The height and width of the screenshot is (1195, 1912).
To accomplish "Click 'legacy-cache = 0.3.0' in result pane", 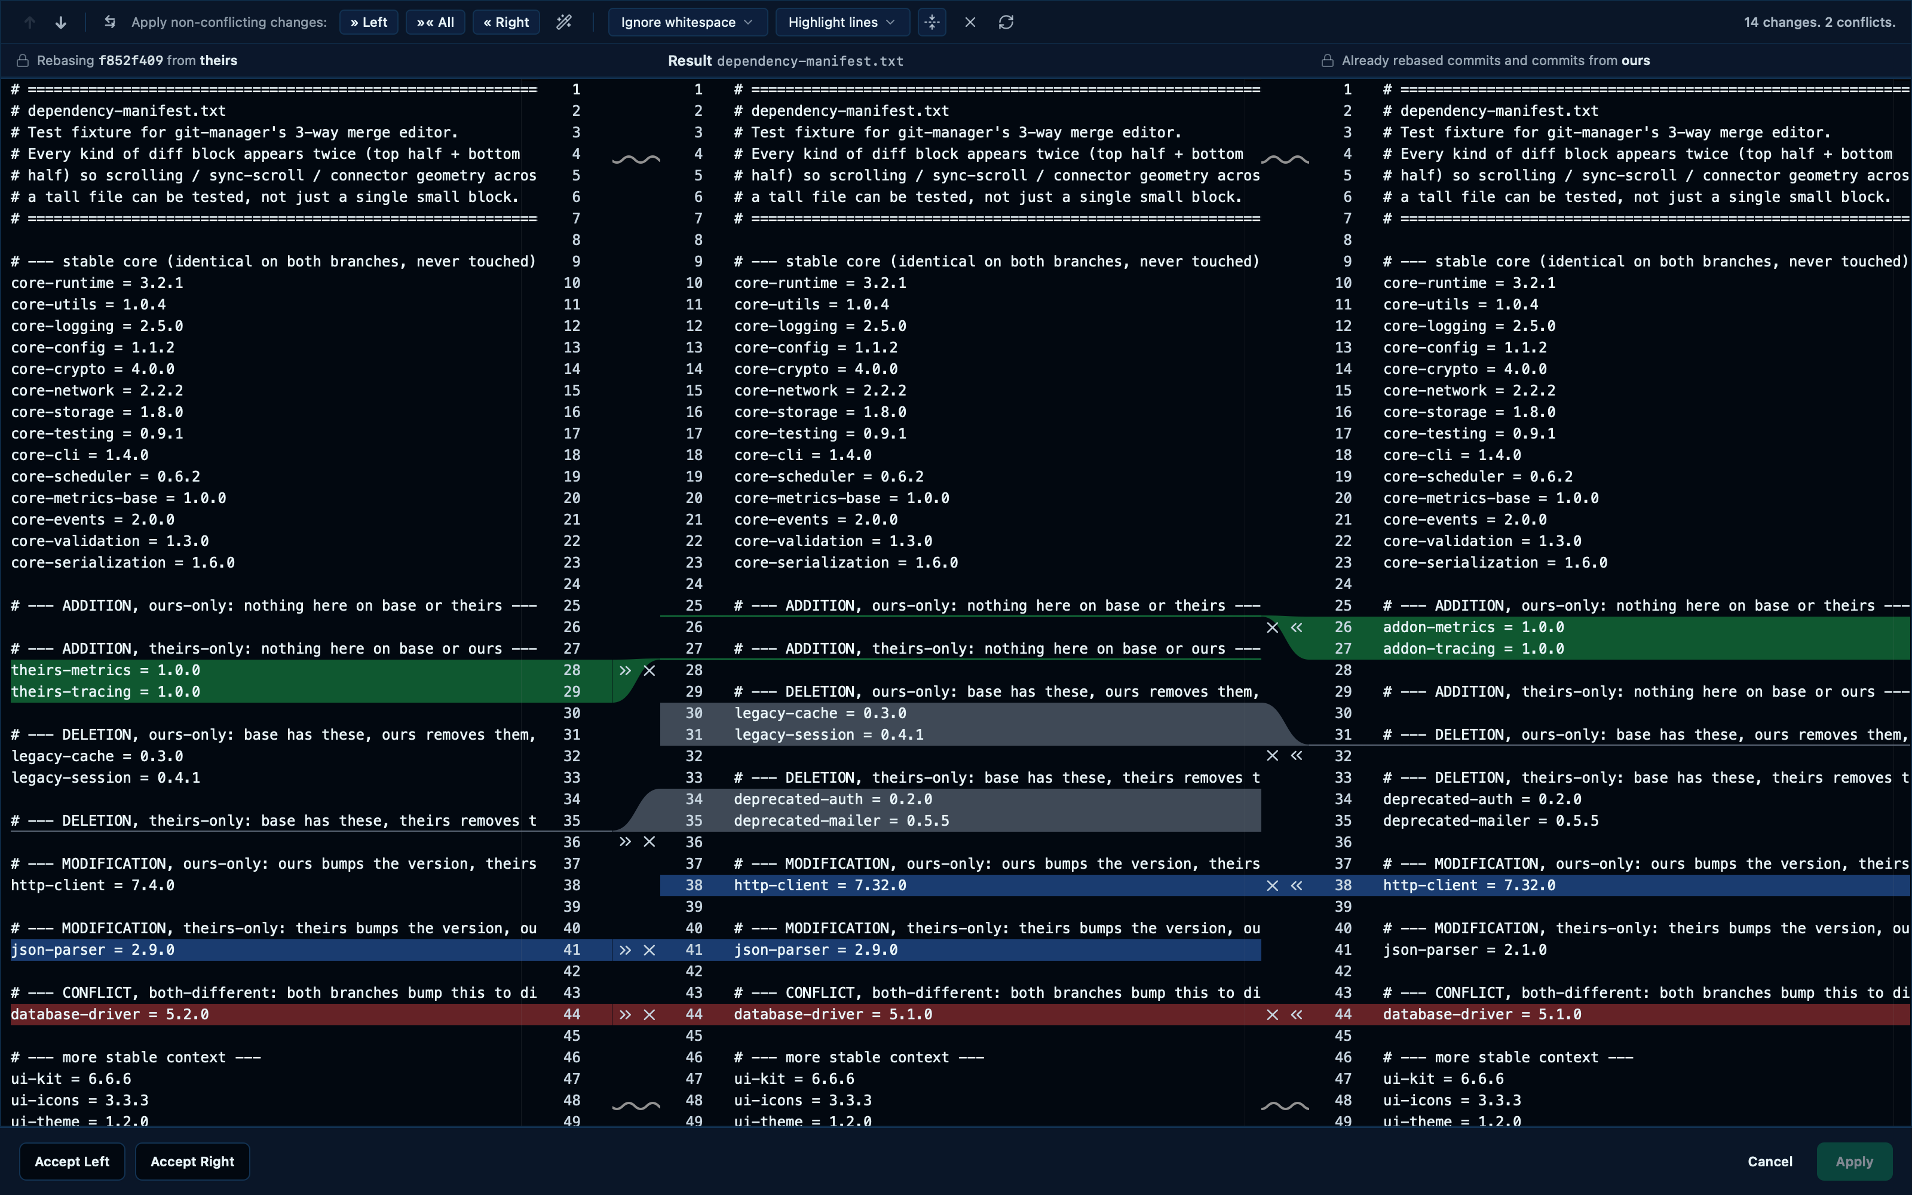I will [x=820, y=713].
